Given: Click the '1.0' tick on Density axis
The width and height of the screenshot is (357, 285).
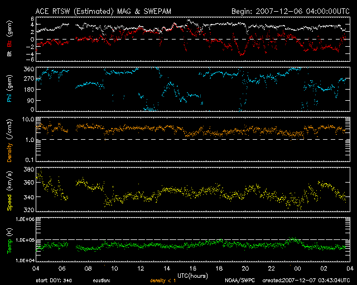Looking at the screenshot, I should click(30, 140).
